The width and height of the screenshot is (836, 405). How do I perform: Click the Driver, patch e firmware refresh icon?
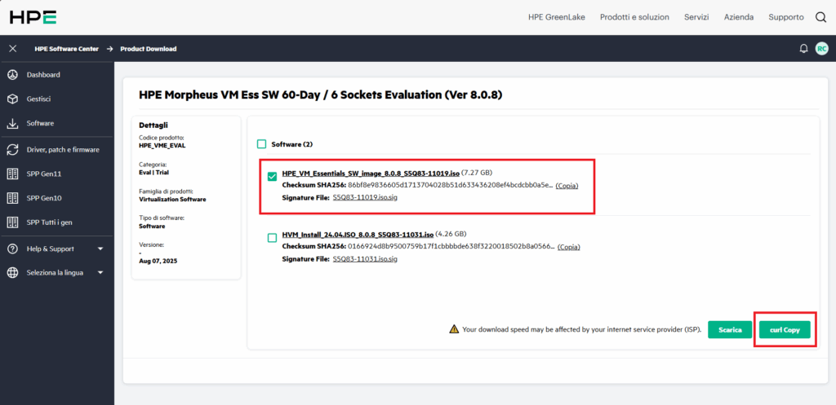pos(13,150)
